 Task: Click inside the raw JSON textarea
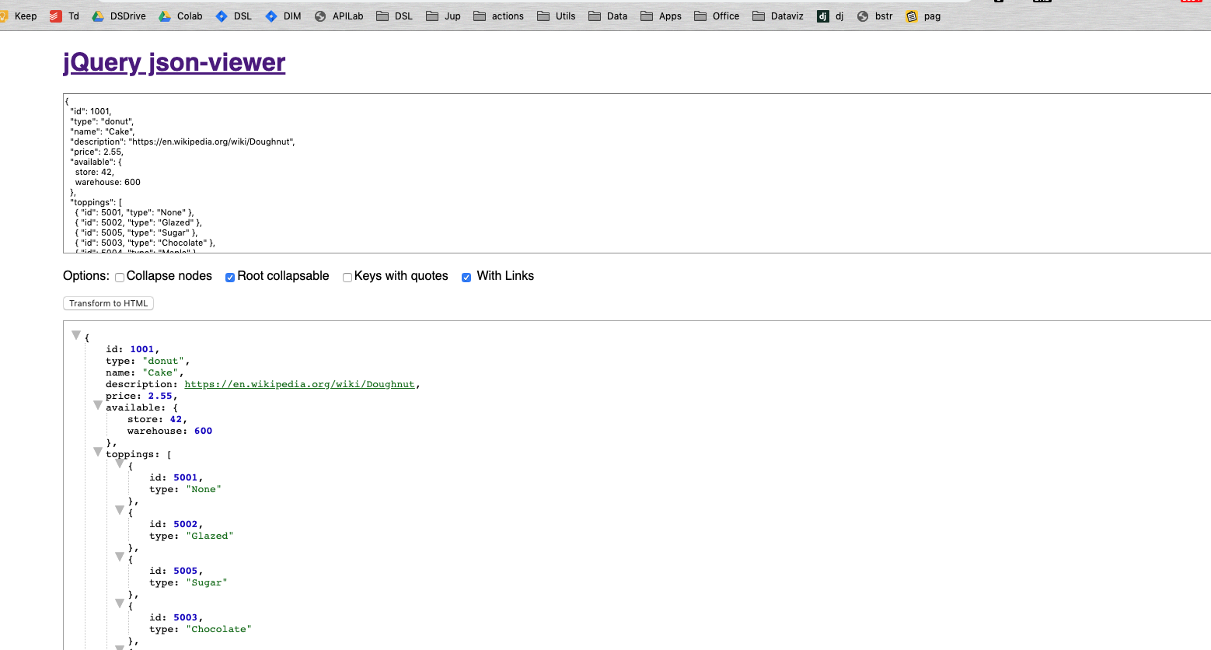click(x=637, y=173)
